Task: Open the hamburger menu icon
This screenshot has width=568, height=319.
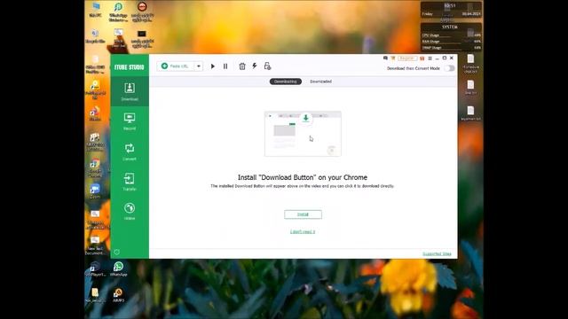Action: coord(430,58)
